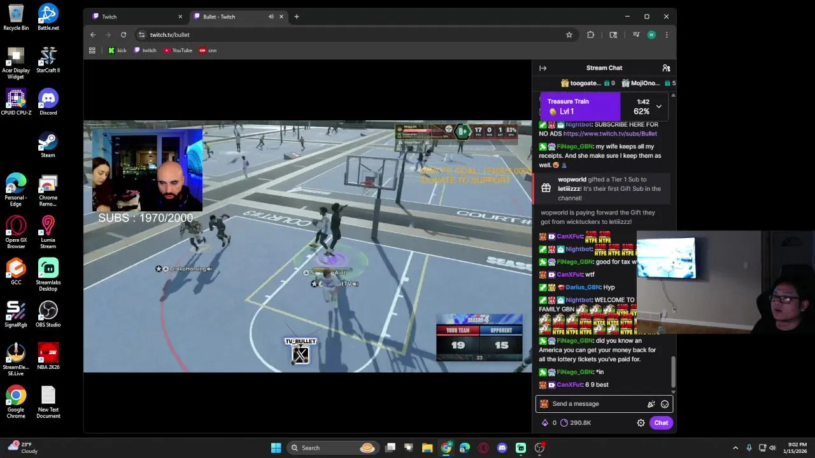Open the kick bookmark

[x=117, y=50]
